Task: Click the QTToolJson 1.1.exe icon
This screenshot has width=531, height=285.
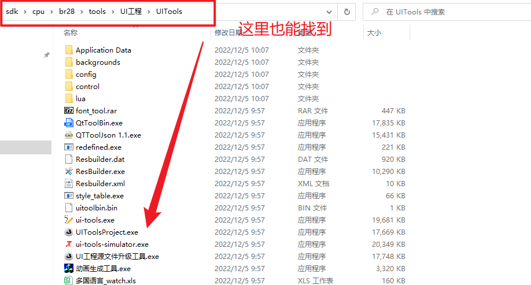Action: [69, 135]
